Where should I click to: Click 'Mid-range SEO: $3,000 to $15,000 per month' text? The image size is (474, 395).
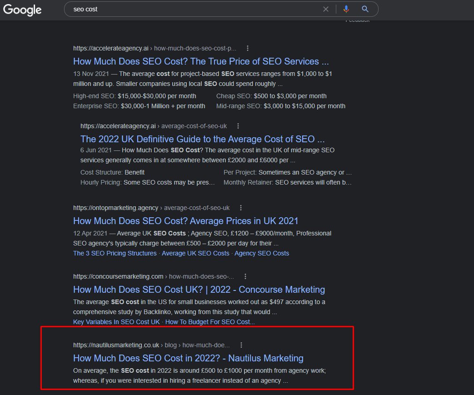(280, 106)
